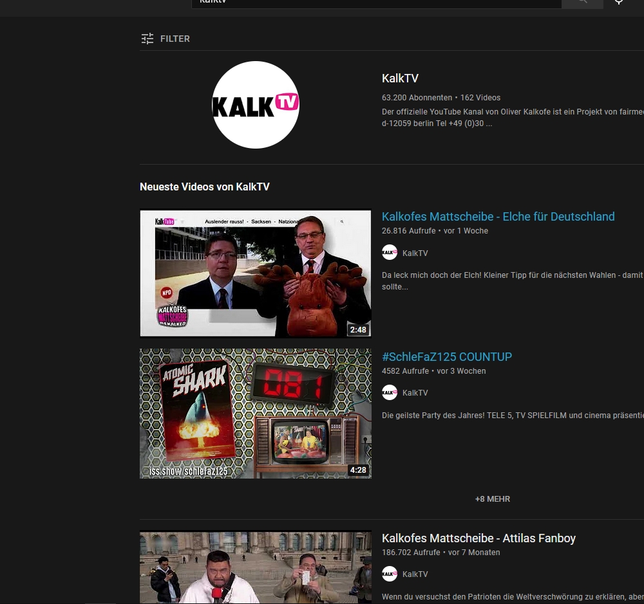Click the text '186.702 Aufrufe'
The height and width of the screenshot is (604, 644).
(x=411, y=553)
